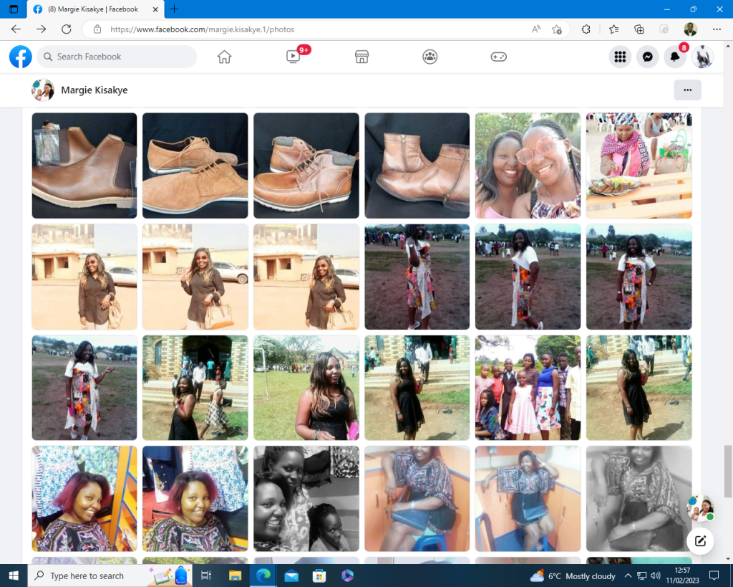Open the notifications bell
The height and width of the screenshot is (587, 733).
pyautogui.click(x=674, y=57)
